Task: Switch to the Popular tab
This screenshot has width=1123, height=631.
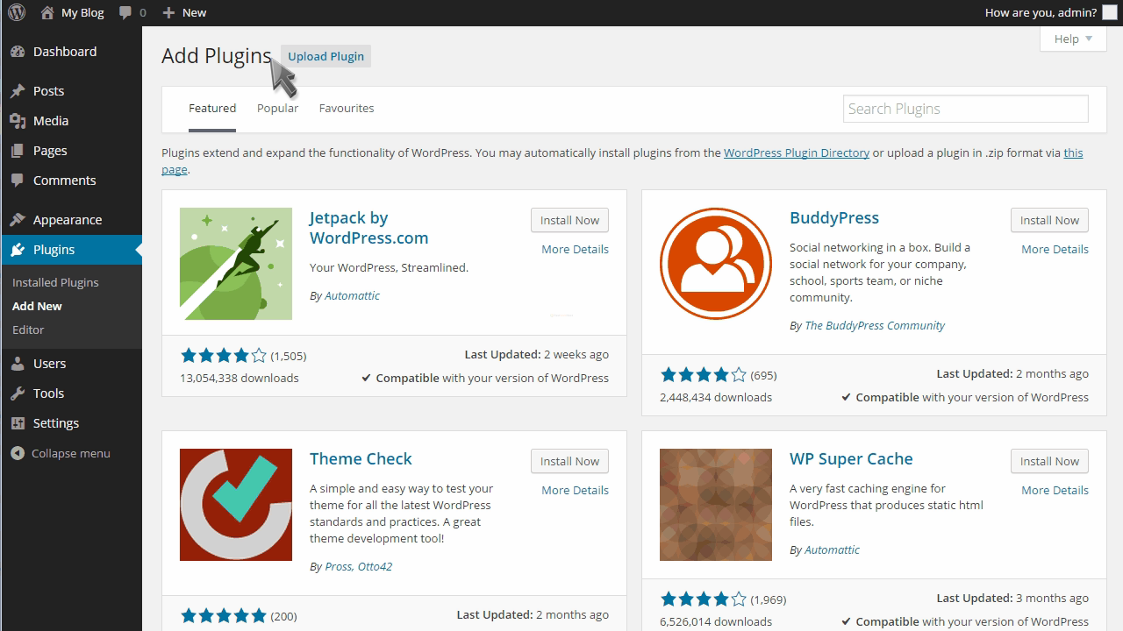Action: pos(277,108)
